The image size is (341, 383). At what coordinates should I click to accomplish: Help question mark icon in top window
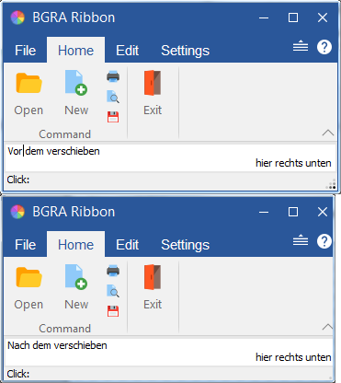[x=324, y=47]
